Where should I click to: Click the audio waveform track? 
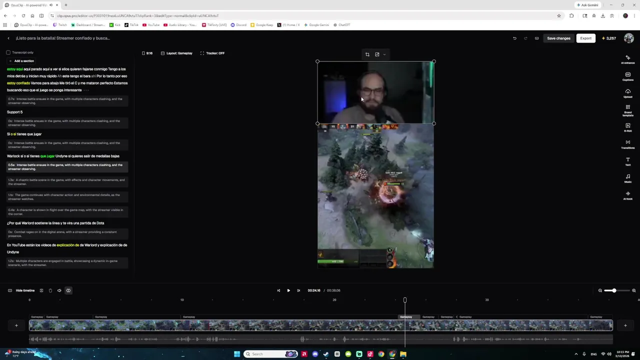point(320,339)
